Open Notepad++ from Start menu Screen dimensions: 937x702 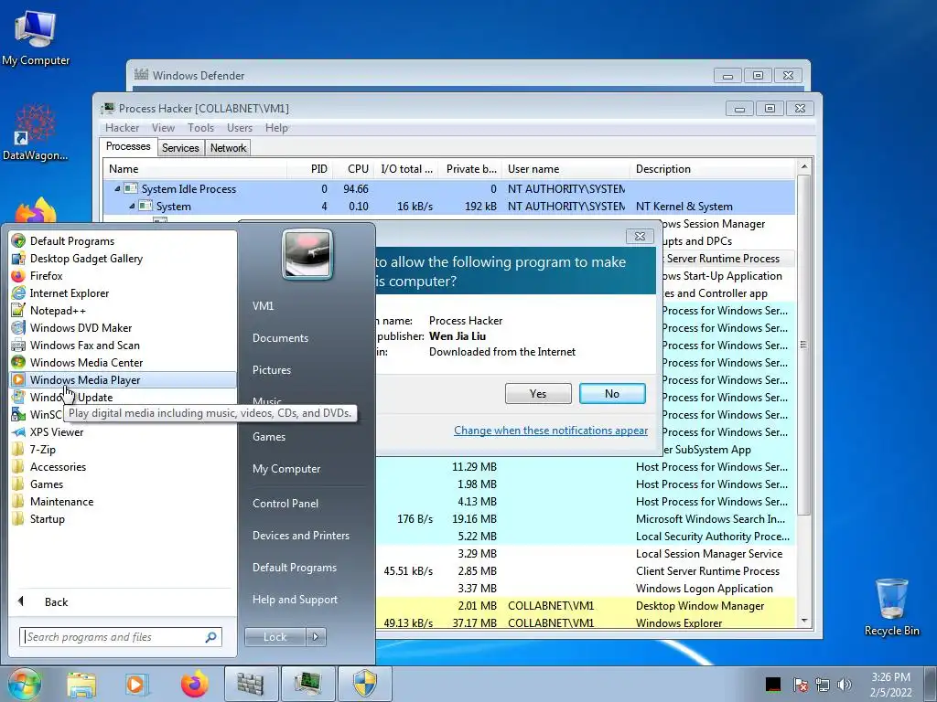58,311
